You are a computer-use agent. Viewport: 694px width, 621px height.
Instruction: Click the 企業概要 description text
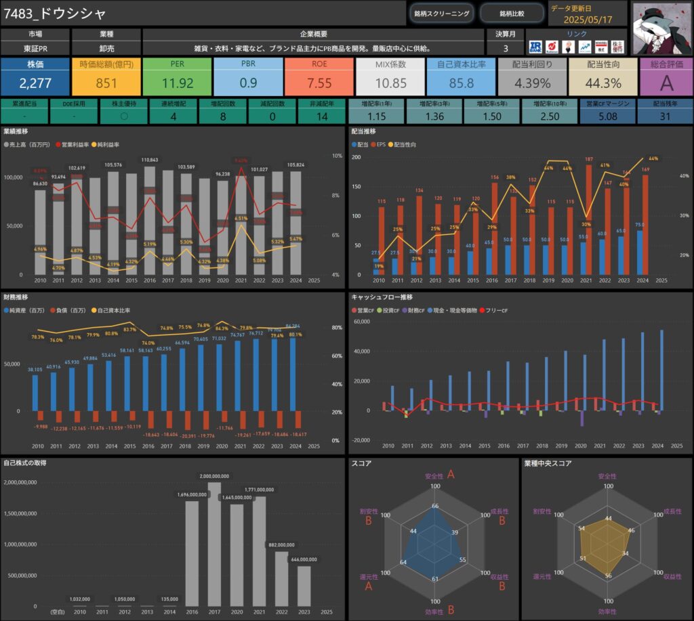(313, 49)
